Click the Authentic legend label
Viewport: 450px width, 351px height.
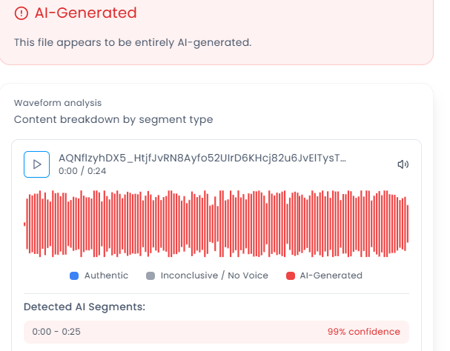[106, 275]
